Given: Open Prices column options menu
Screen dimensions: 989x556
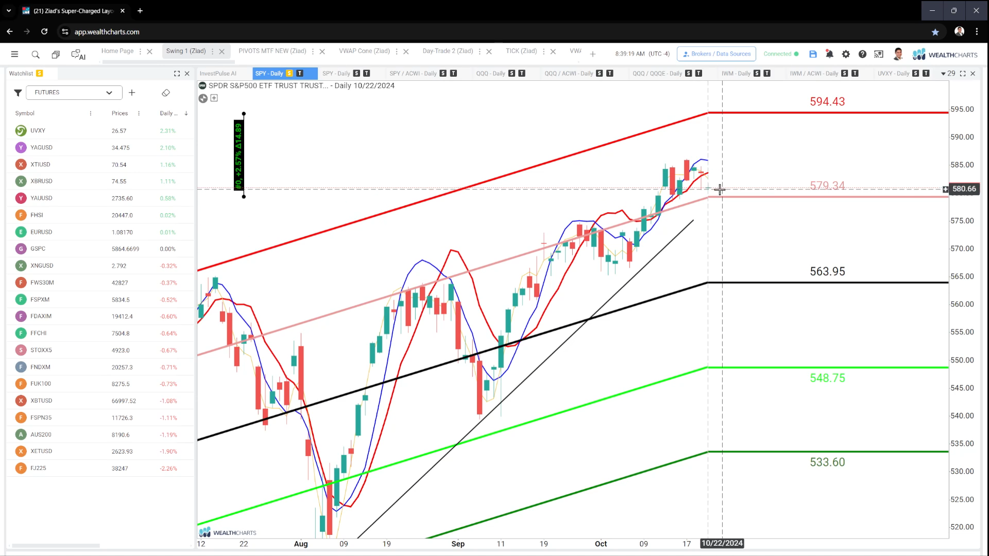Looking at the screenshot, I should click(139, 113).
